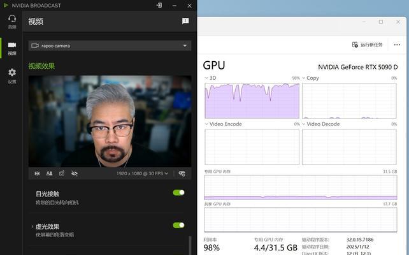Open the settings (设置) gear tab
409x255 pixels.
tap(12, 76)
